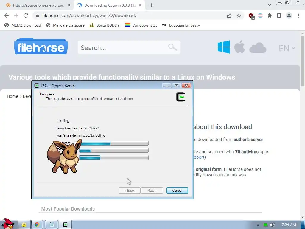This screenshot has height=229, width=305.
Task: Open the Egyptian Embassy bookmark
Action: click(181, 25)
